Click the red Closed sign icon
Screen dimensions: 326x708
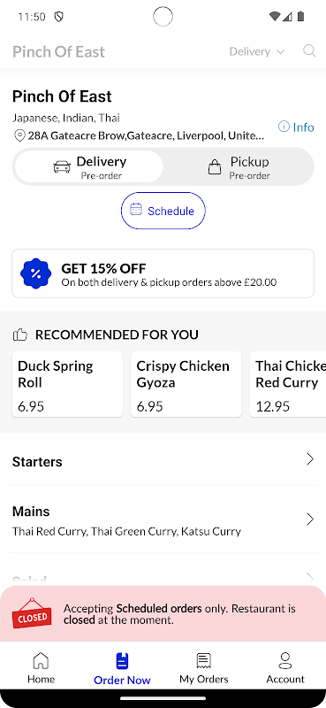[32, 613]
